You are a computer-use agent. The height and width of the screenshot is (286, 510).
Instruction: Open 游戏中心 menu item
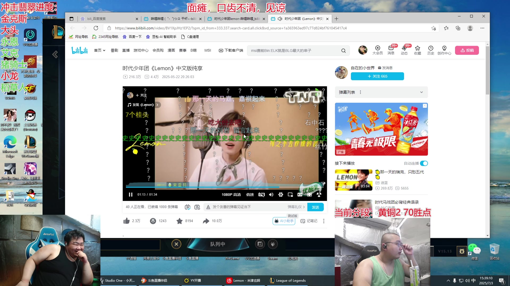[x=141, y=50]
